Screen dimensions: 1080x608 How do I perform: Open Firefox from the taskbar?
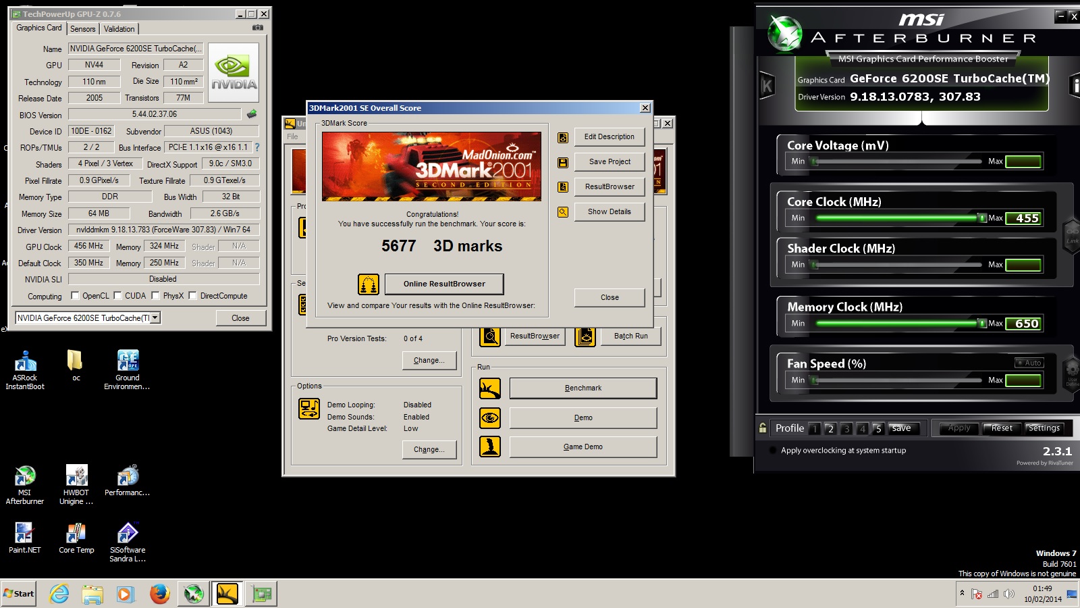(160, 594)
